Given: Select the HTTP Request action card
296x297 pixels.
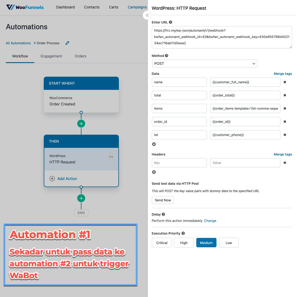Looking at the screenshot, I should (x=81, y=159).
